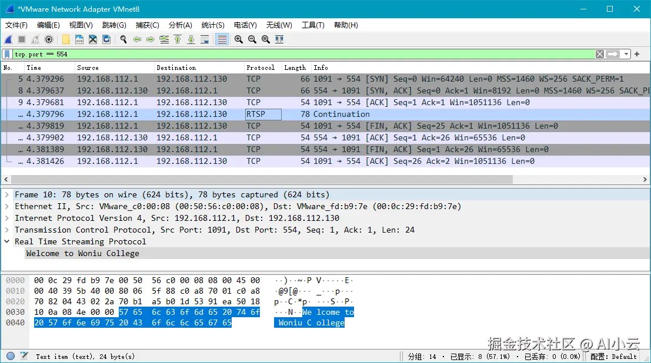Edit capture file properties in status bar

(x=24, y=356)
